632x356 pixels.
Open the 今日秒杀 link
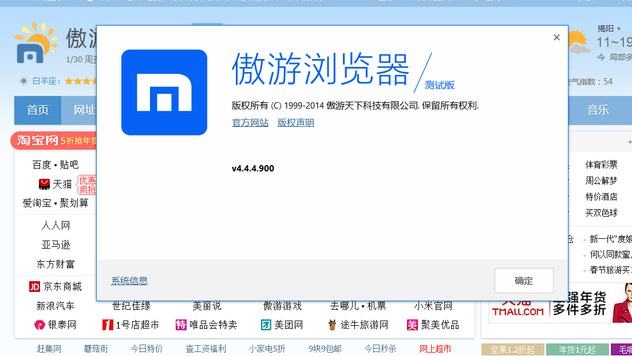(380, 349)
